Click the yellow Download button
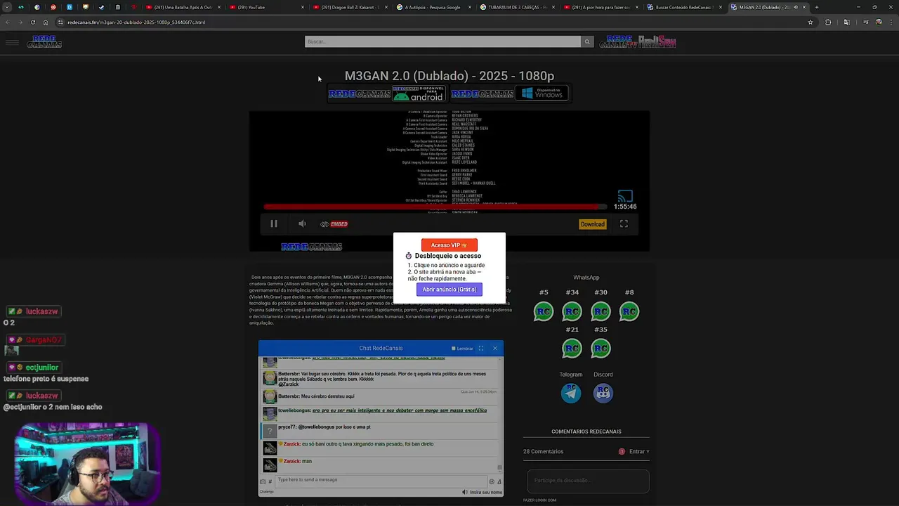This screenshot has height=506, width=899. pos(592,224)
